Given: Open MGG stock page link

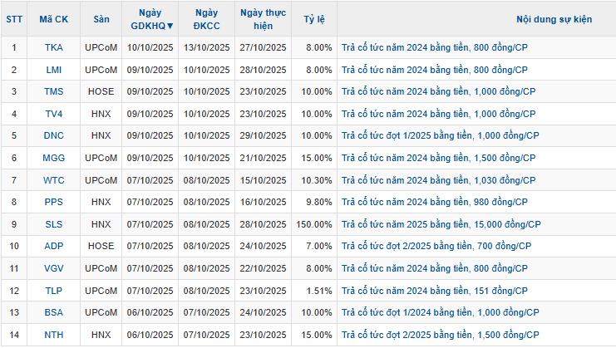Looking at the screenshot, I should (53, 158).
